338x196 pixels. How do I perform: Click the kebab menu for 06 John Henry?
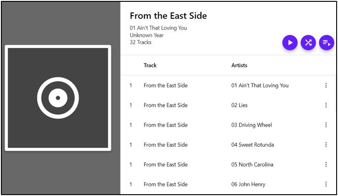[x=326, y=184]
